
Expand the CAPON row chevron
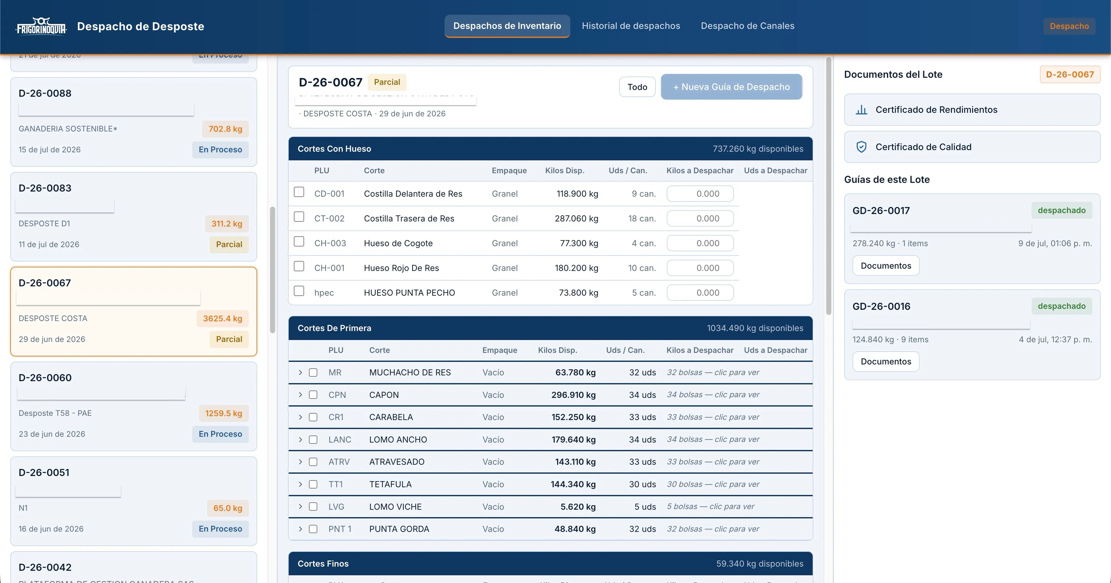pos(301,395)
